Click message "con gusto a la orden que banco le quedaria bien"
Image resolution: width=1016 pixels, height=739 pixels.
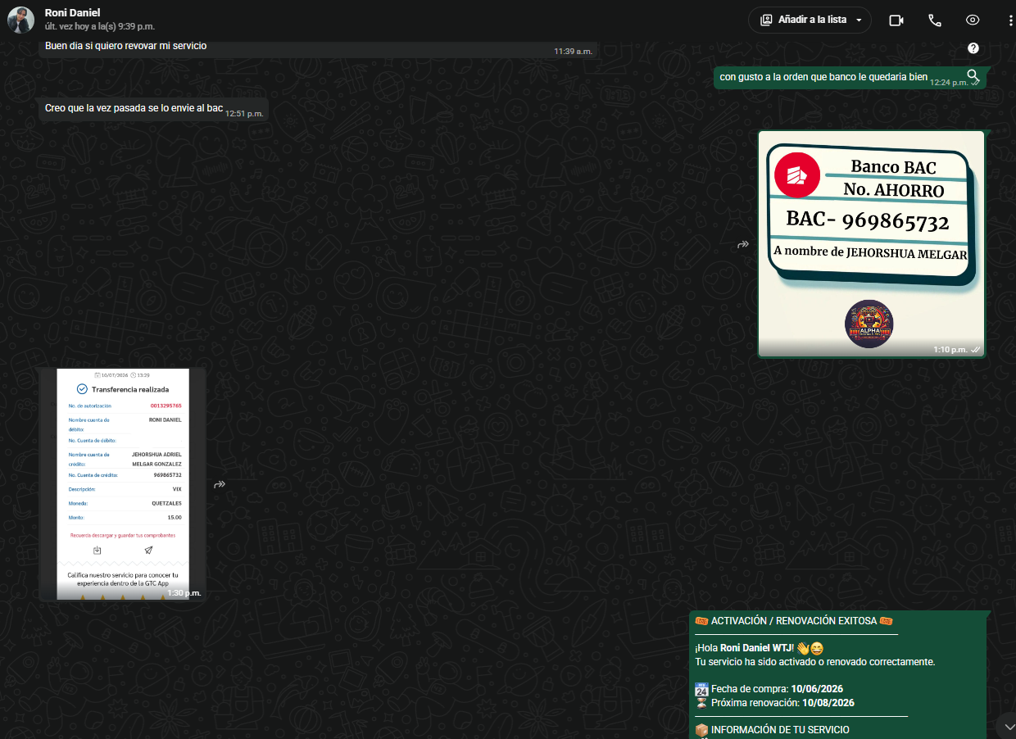pyautogui.click(x=823, y=77)
